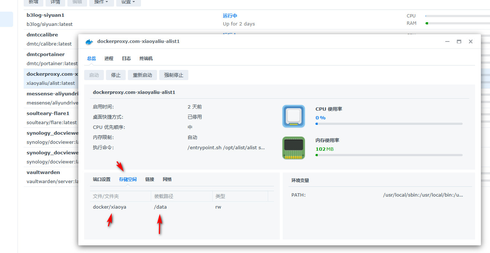Screen dimensions: 490x253
Task: Click the Docker whale icon in dialog title
Action: [x=89, y=41]
